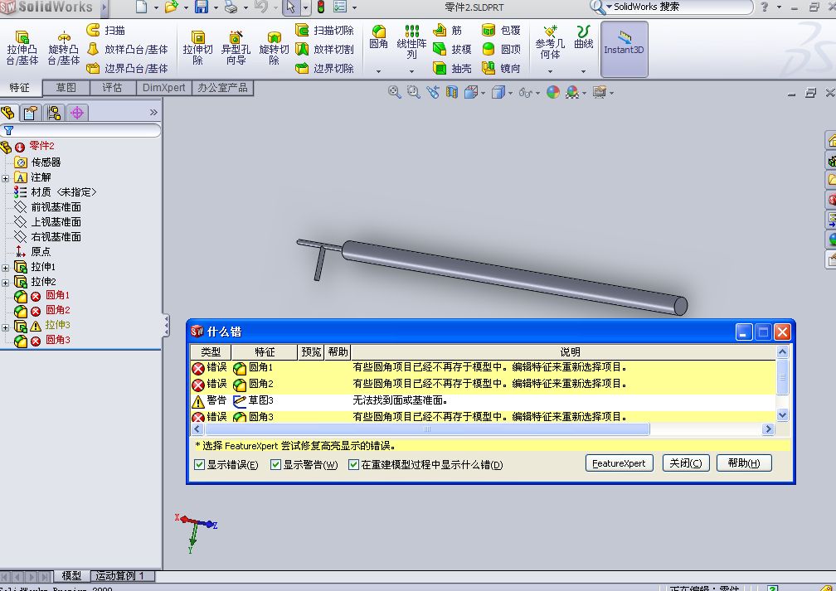Switch to the 办公室产品 ribbon tab
Viewport: 836px width, 591px height.
coord(223,87)
